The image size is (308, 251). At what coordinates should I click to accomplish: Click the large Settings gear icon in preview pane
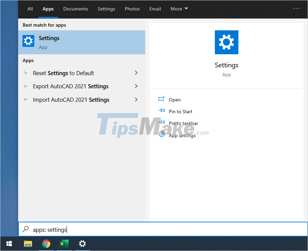coord(226,42)
